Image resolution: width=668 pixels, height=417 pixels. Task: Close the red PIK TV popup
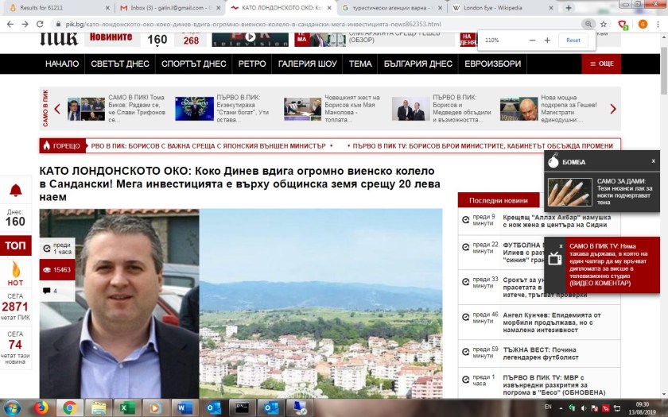[561, 246]
